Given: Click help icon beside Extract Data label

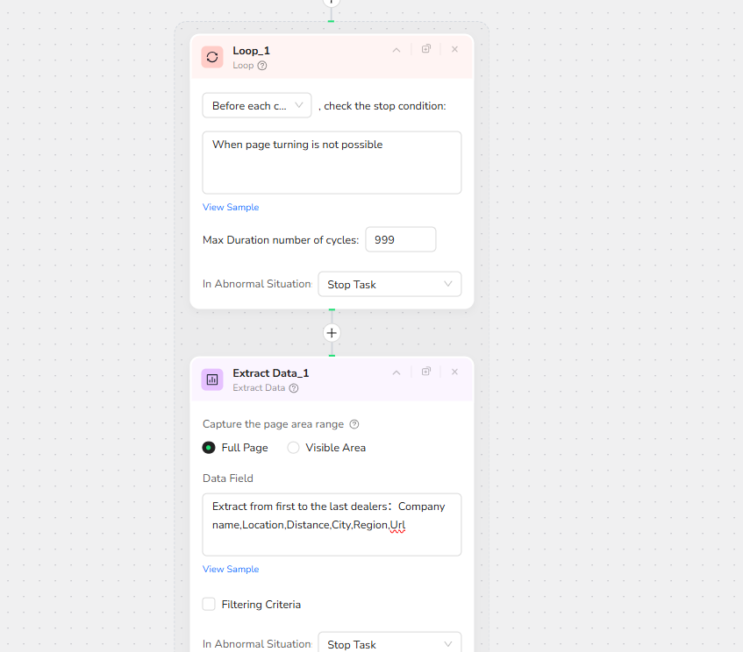Looking at the screenshot, I should tap(294, 388).
